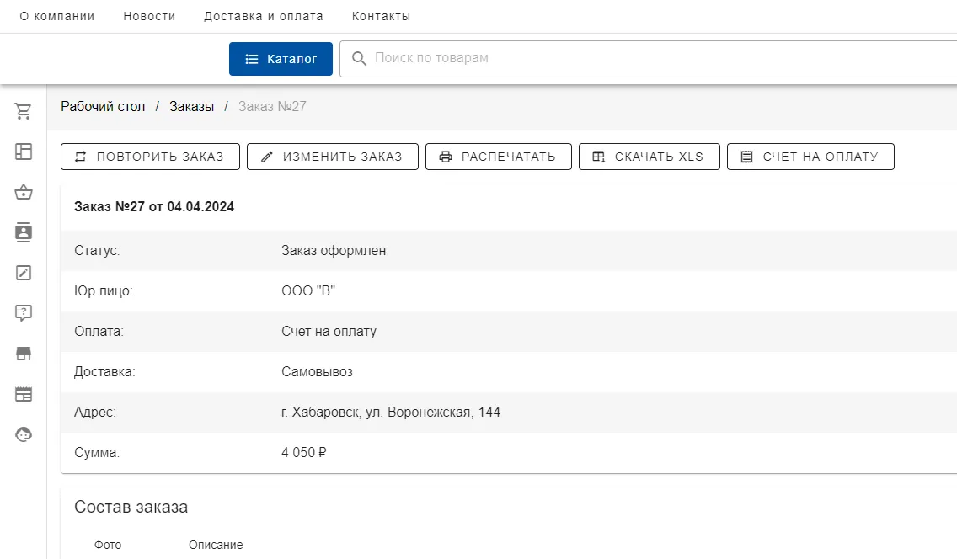Screen dimensions: 957x559
Task: Click the edit note sidebar icon
Action: click(x=24, y=273)
